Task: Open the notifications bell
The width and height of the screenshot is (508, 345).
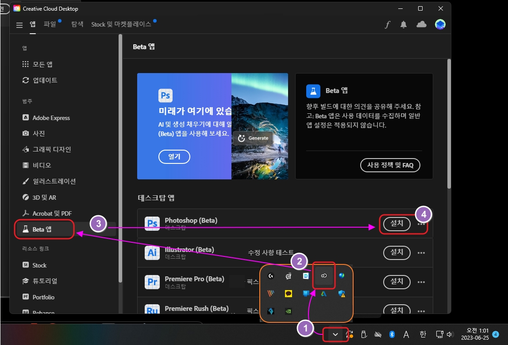Action: 404,25
